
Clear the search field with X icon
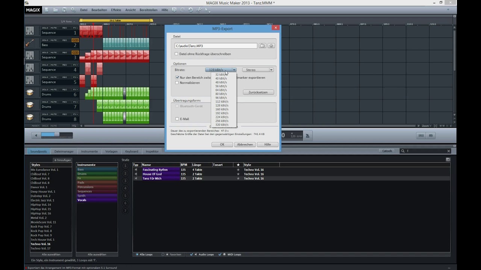pyautogui.click(x=448, y=151)
